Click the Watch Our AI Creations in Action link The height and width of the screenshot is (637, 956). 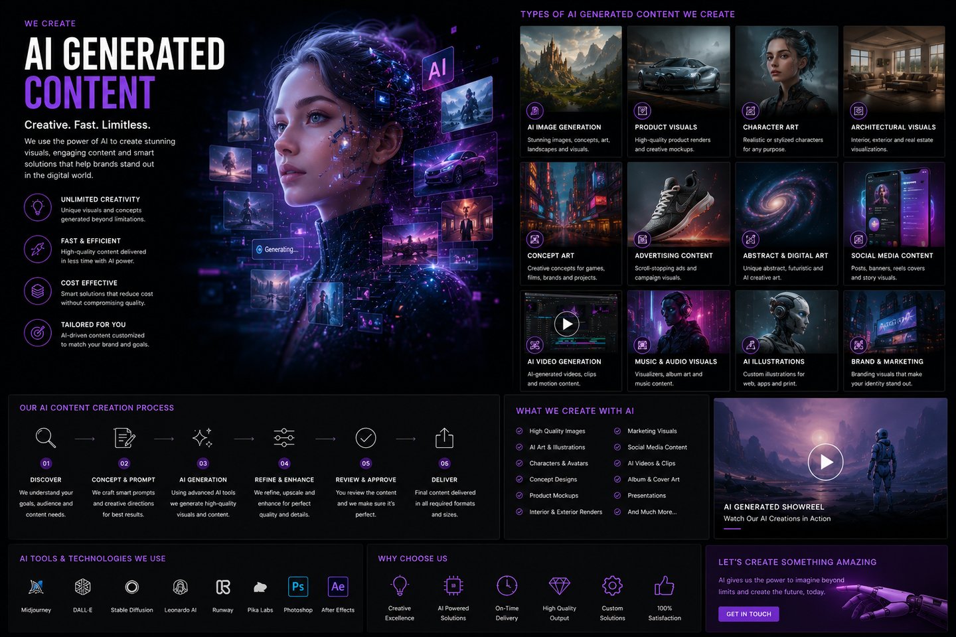click(x=777, y=519)
